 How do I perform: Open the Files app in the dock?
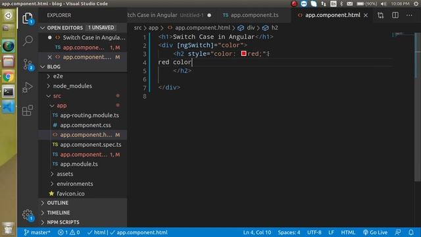pyautogui.click(x=8, y=61)
